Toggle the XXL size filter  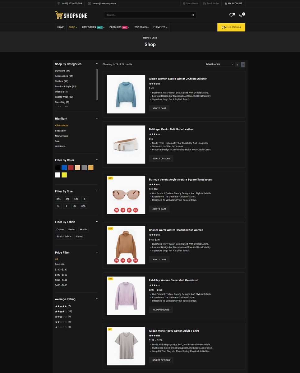[x=83, y=206]
